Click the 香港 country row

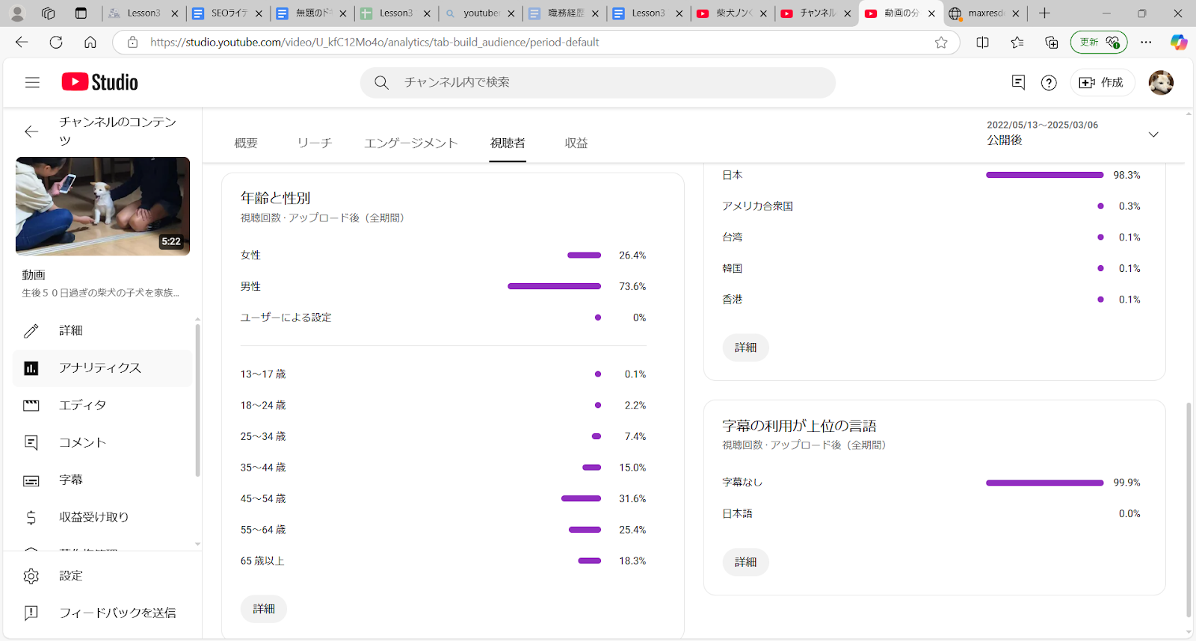(931, 300)
